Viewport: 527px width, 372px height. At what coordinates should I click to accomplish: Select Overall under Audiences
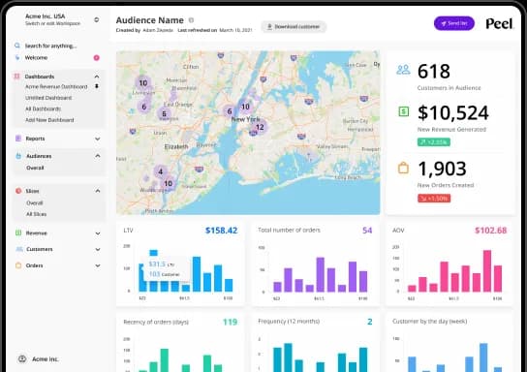[35, 168]
